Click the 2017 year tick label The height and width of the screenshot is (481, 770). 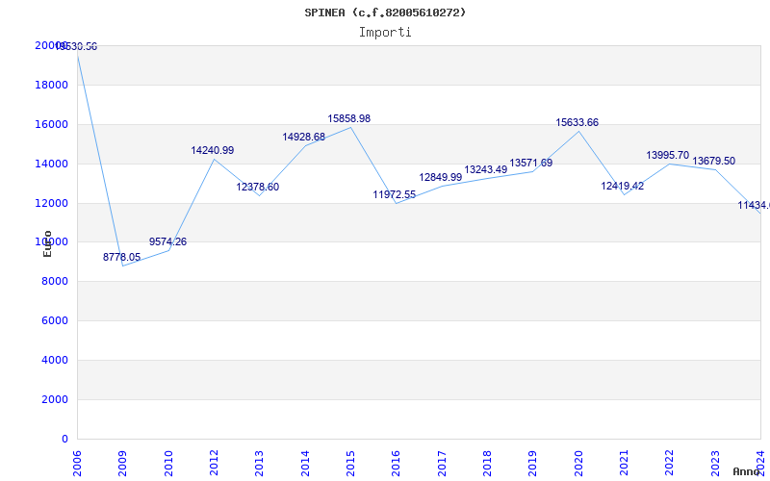[x=442, y=463]
